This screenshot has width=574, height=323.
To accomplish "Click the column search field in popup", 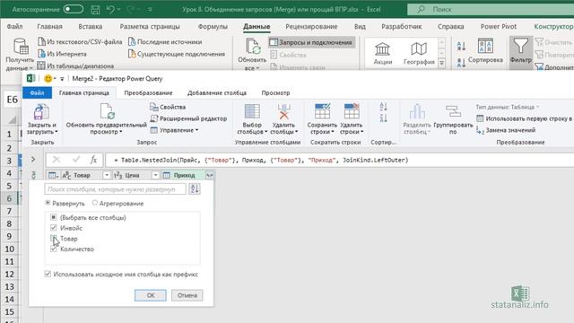I will tap(115, 189).
